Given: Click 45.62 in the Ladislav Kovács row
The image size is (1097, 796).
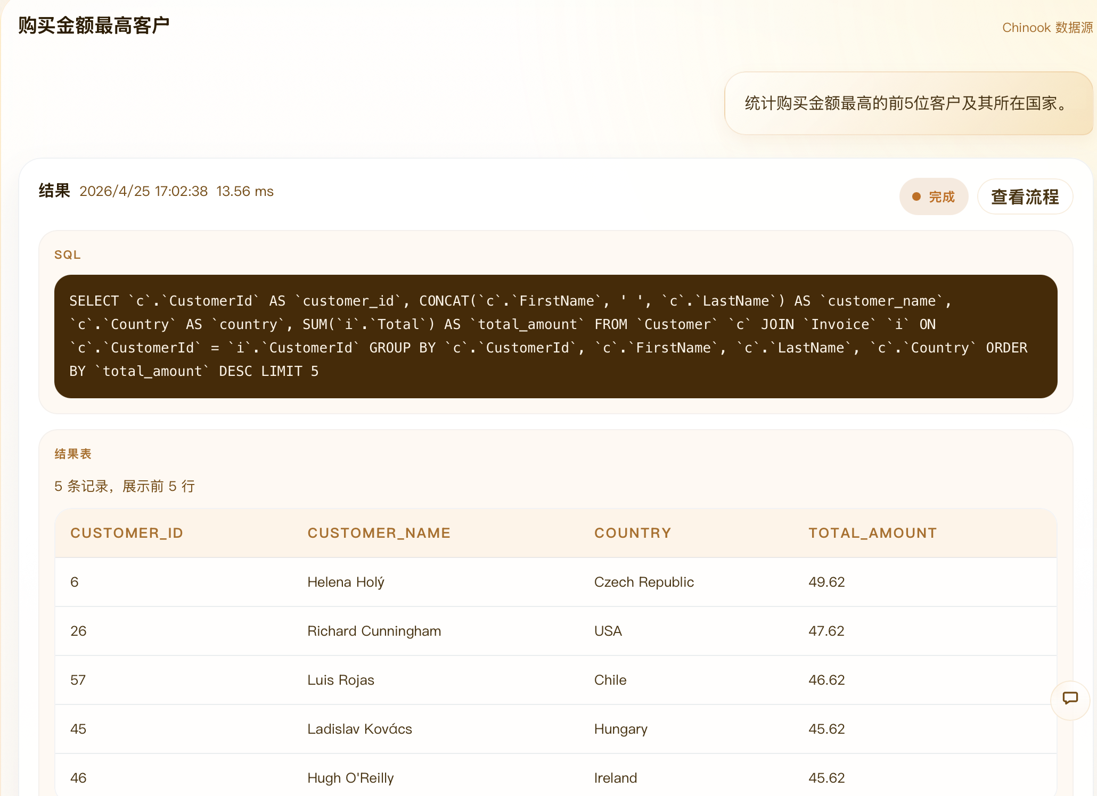Looking at the screenshot, I should 826,729.
